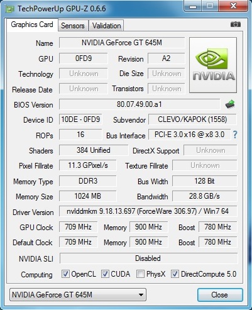Screen dimensions: 252x310
Task: Close window with the title bar X
Action: tap(233, 6)
